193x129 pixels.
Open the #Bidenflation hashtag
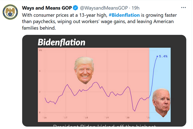point(124,15)
